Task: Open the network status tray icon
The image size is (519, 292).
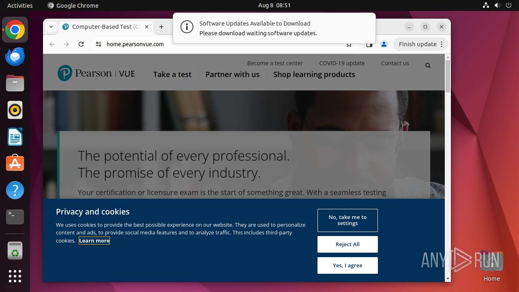Action: 486,5
